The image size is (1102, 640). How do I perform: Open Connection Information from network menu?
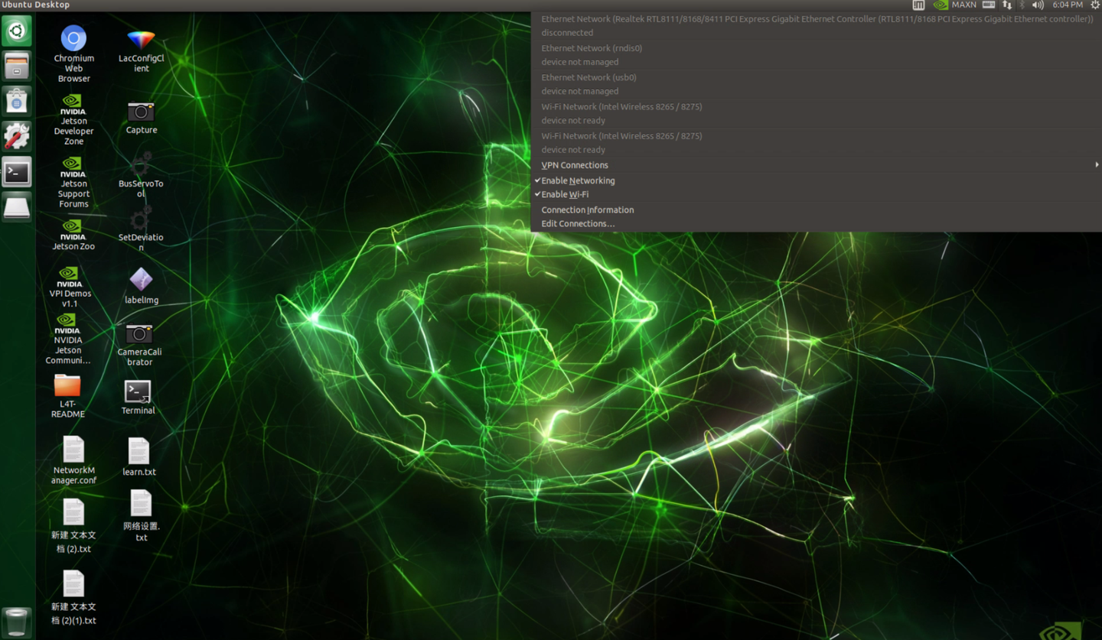[817, 210]
